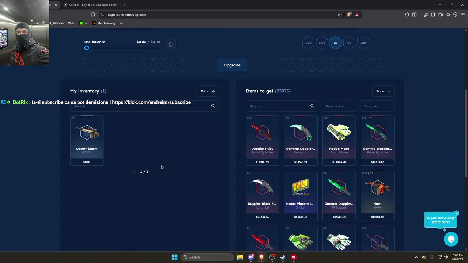Image resolution: width=468 pixels, height=263 pixels.
Task: Select the Desert Storm G3SG1 inventory item
Action: [x=87, y=141]
